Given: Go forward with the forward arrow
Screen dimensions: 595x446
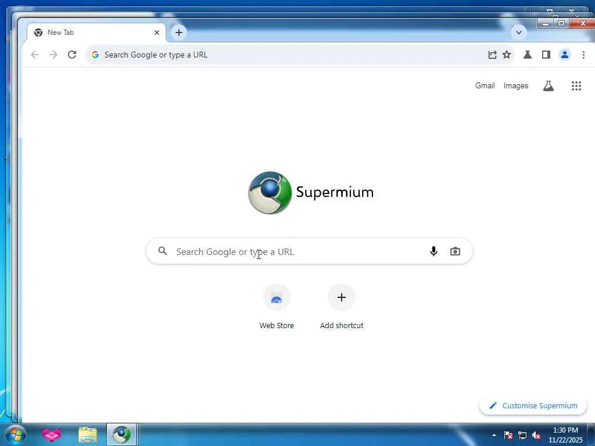Looking at the screenshot, I should point(53,55).
